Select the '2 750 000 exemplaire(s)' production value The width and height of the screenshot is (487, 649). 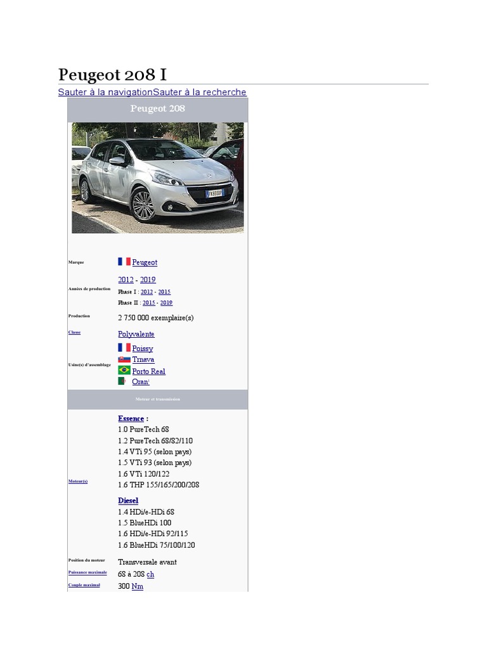coord(156,318)
